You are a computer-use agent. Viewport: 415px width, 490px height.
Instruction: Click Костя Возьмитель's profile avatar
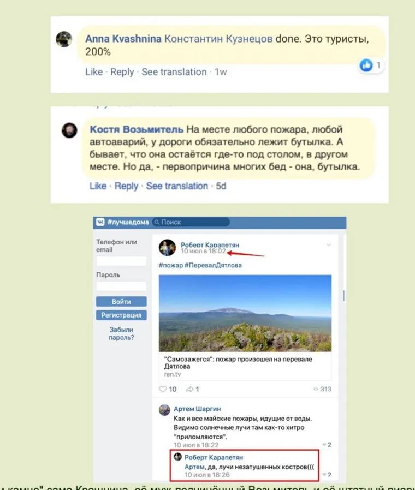69,130
